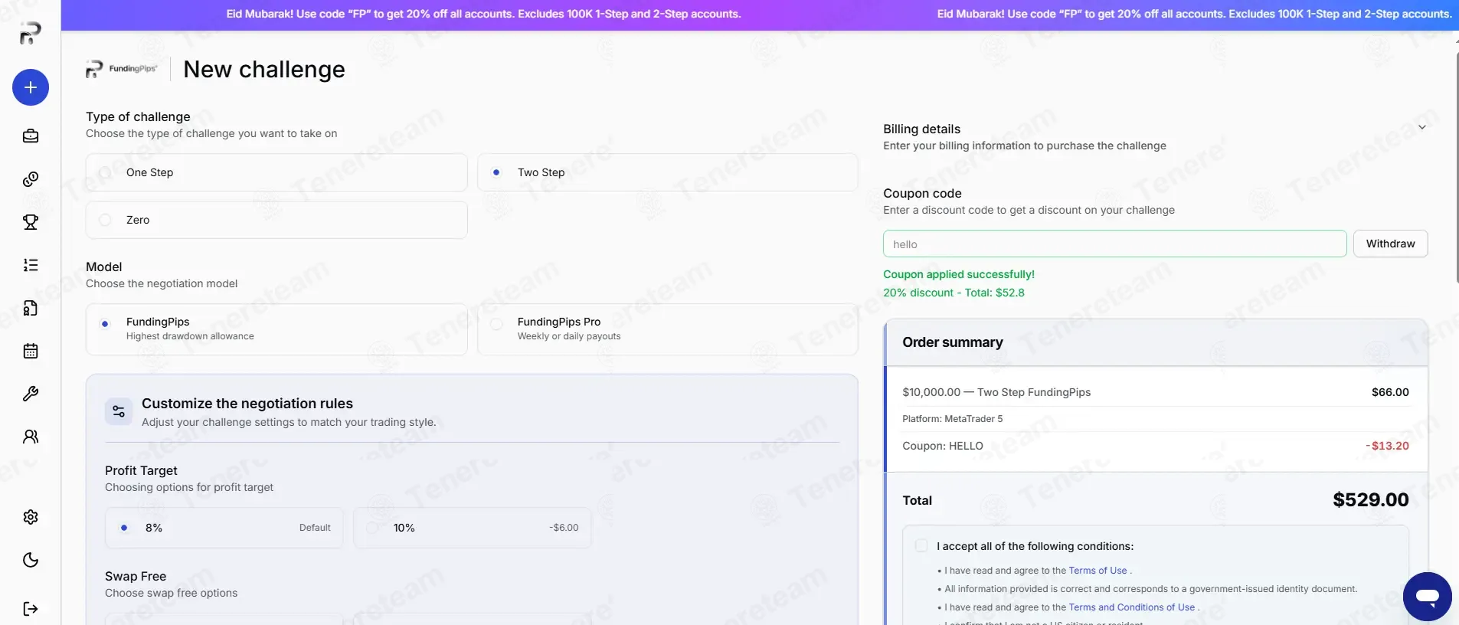Open the calendar icon in the sidebar

click(x=31, y=351)
